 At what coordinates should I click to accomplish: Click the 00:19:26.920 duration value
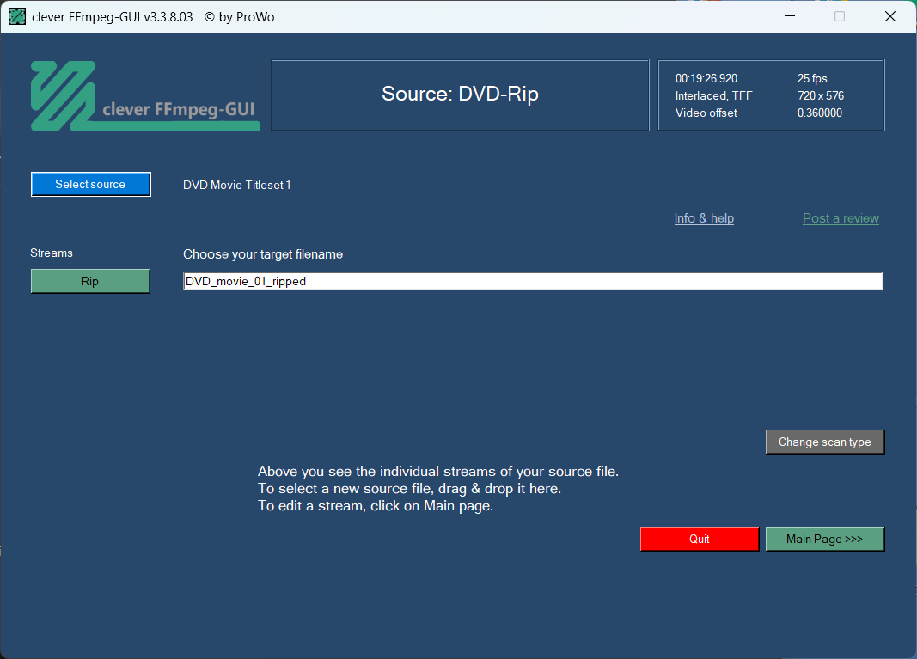click(706, 78)
